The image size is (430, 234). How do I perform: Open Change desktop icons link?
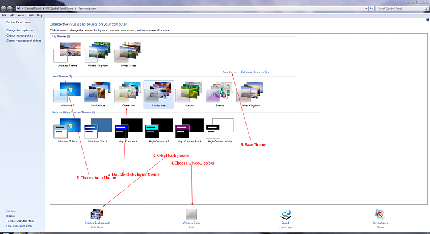click(19, 30)
